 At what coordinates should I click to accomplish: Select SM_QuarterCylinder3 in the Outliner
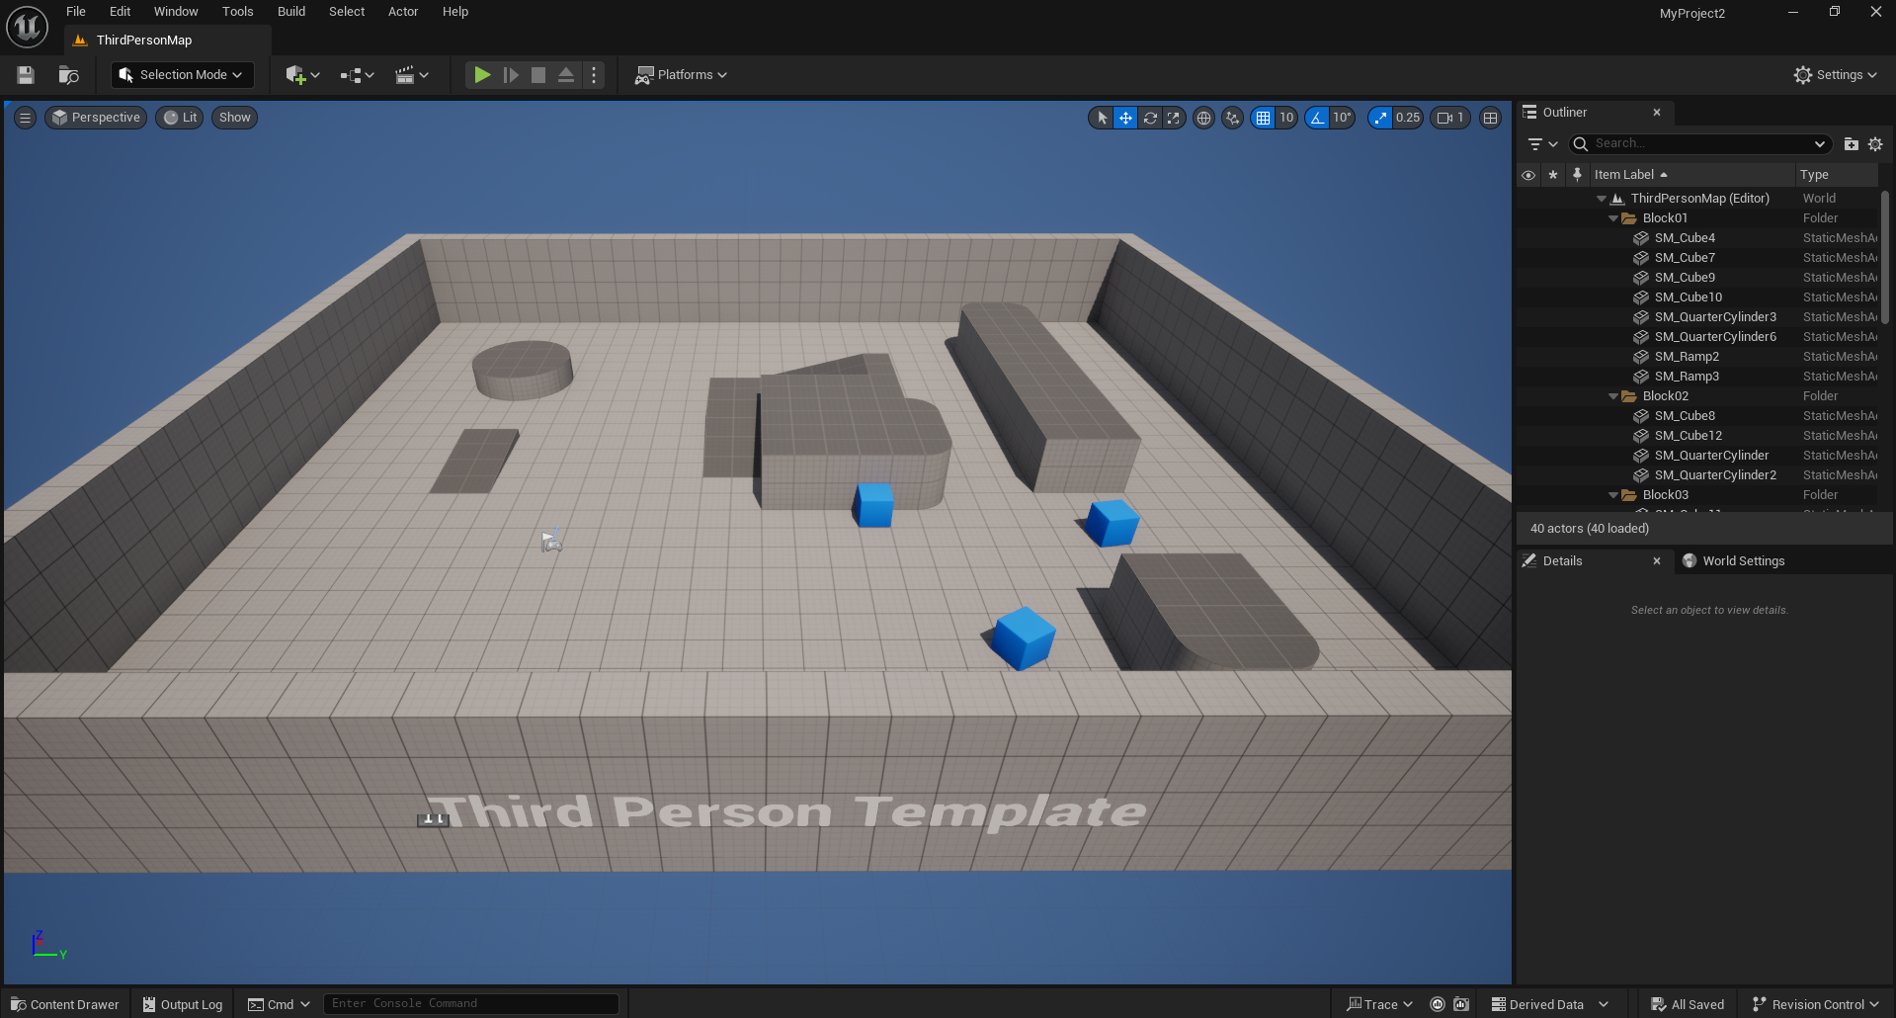pyautogui.click(x=1697, y=317)
